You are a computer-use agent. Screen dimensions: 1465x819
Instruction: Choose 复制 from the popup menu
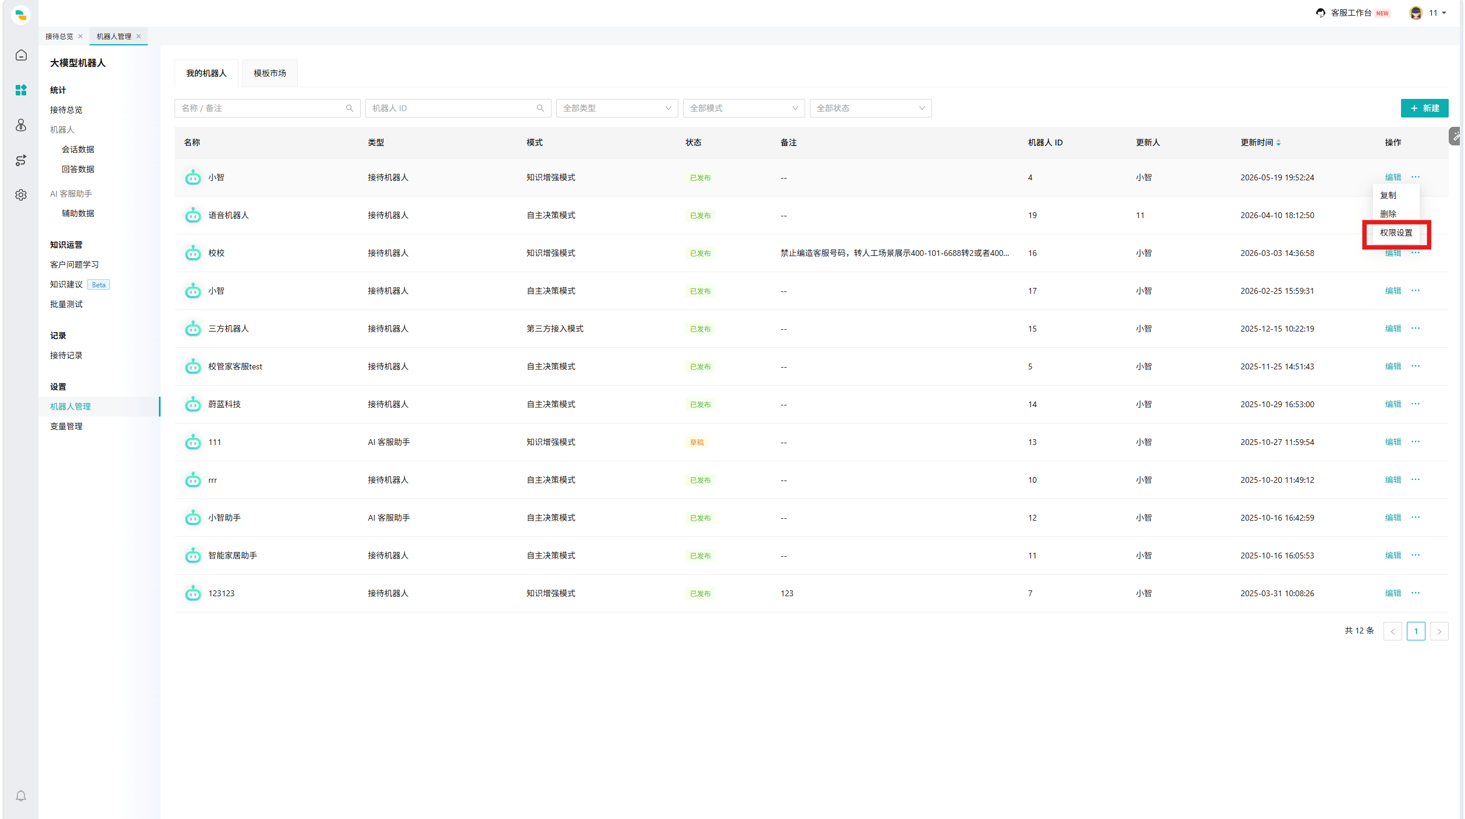click(1388, 195)
